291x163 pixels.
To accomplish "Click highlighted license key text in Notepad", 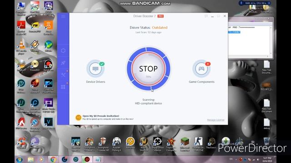I will tap(234, 32).
